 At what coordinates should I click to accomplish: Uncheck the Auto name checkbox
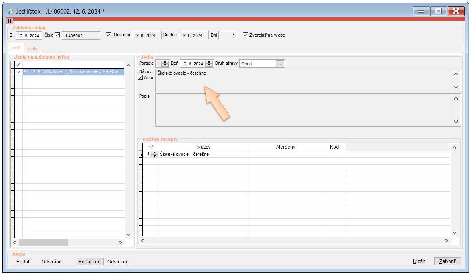click(x=140, y=77)
